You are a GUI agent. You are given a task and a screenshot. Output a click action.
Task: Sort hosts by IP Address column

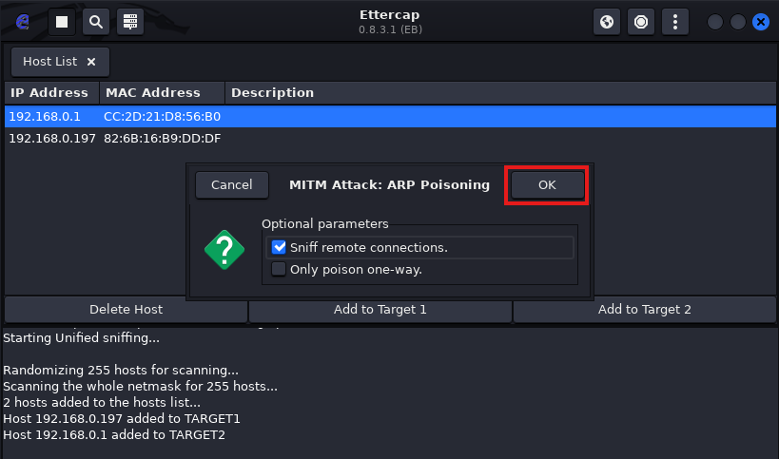49,93
